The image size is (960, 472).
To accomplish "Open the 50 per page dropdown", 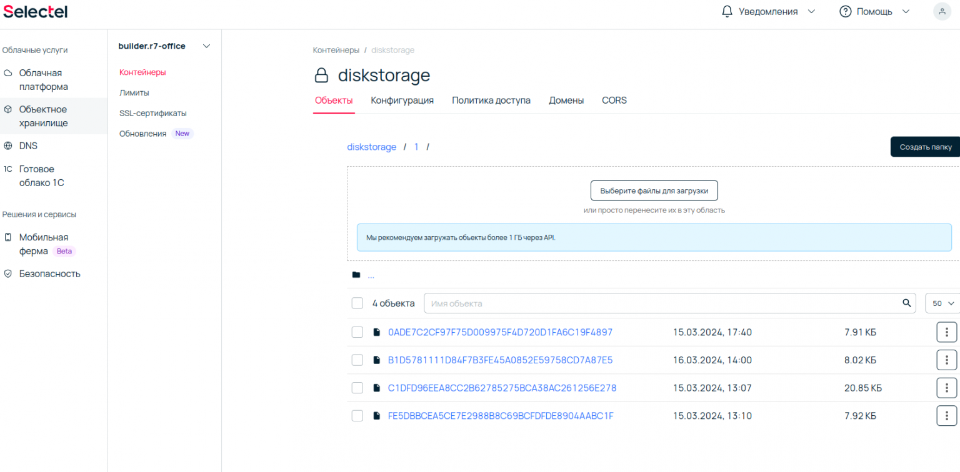I will coord(943,303).
